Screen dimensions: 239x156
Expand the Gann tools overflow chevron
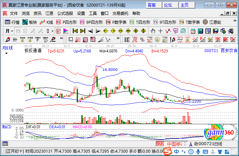(118, 38)
